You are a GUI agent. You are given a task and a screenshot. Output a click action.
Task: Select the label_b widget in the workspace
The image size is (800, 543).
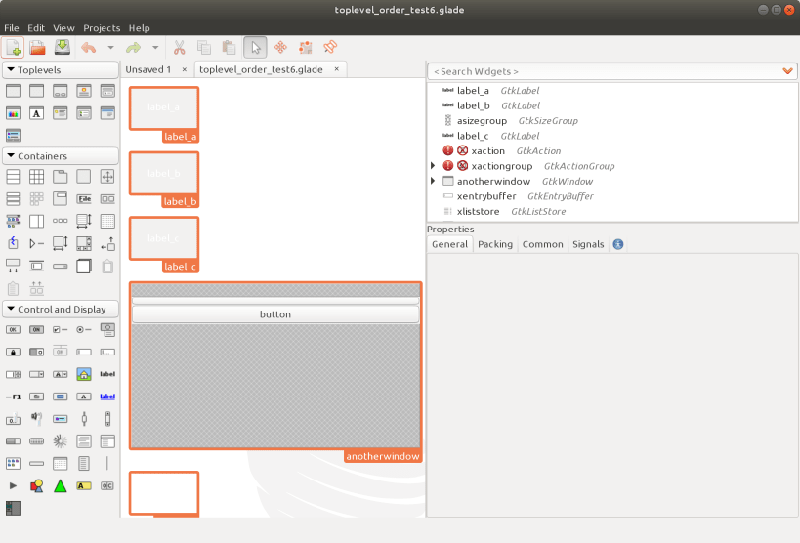click(x=164, y=174)
